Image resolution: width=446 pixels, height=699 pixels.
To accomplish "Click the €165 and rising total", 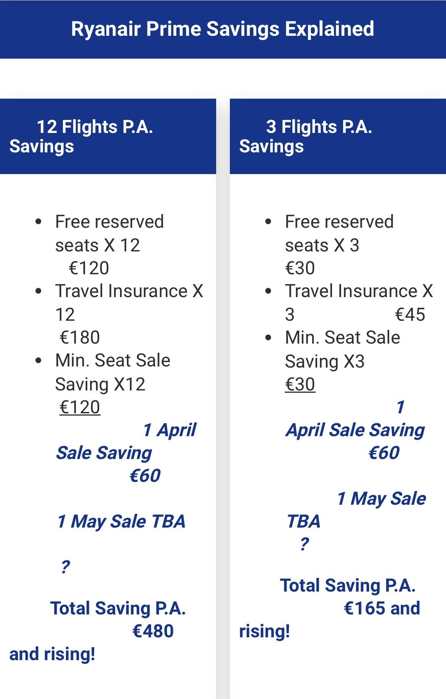I will point(381,608).
